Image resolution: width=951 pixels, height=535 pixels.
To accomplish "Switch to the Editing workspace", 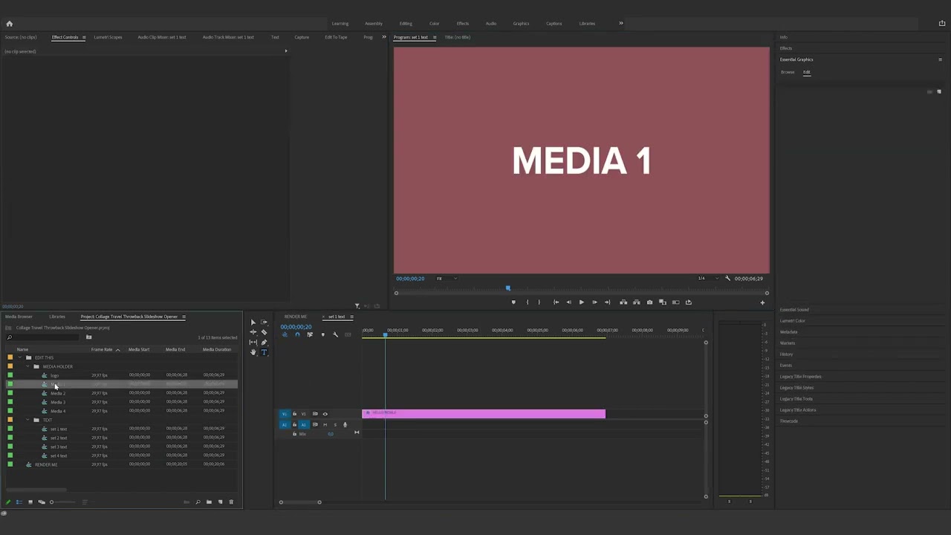I will pos(406,24).
